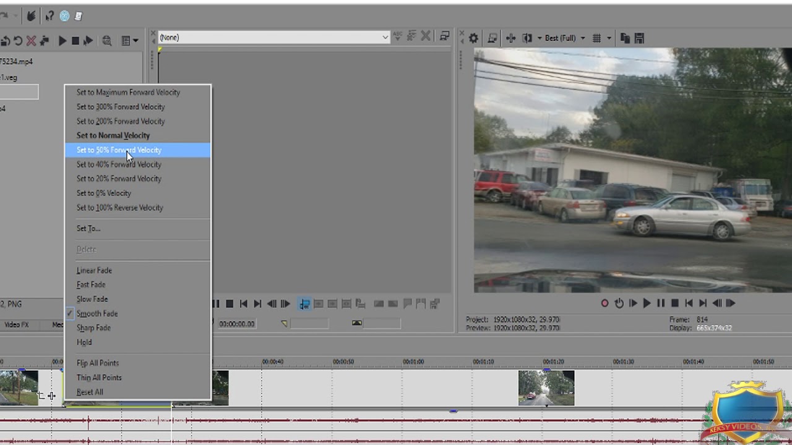The image size is (792, 445).
Task: Click Flip All Points
Action: click(137, 363)
